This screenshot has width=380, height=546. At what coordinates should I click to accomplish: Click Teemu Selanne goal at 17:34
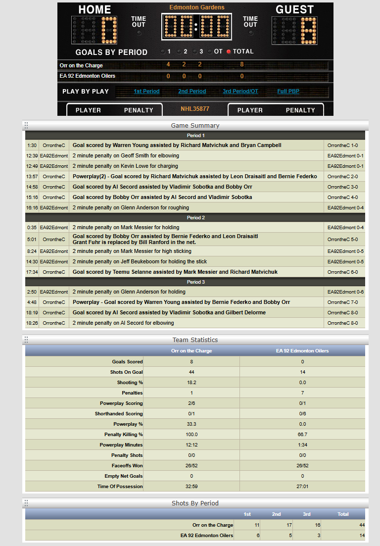coord(195,272)
